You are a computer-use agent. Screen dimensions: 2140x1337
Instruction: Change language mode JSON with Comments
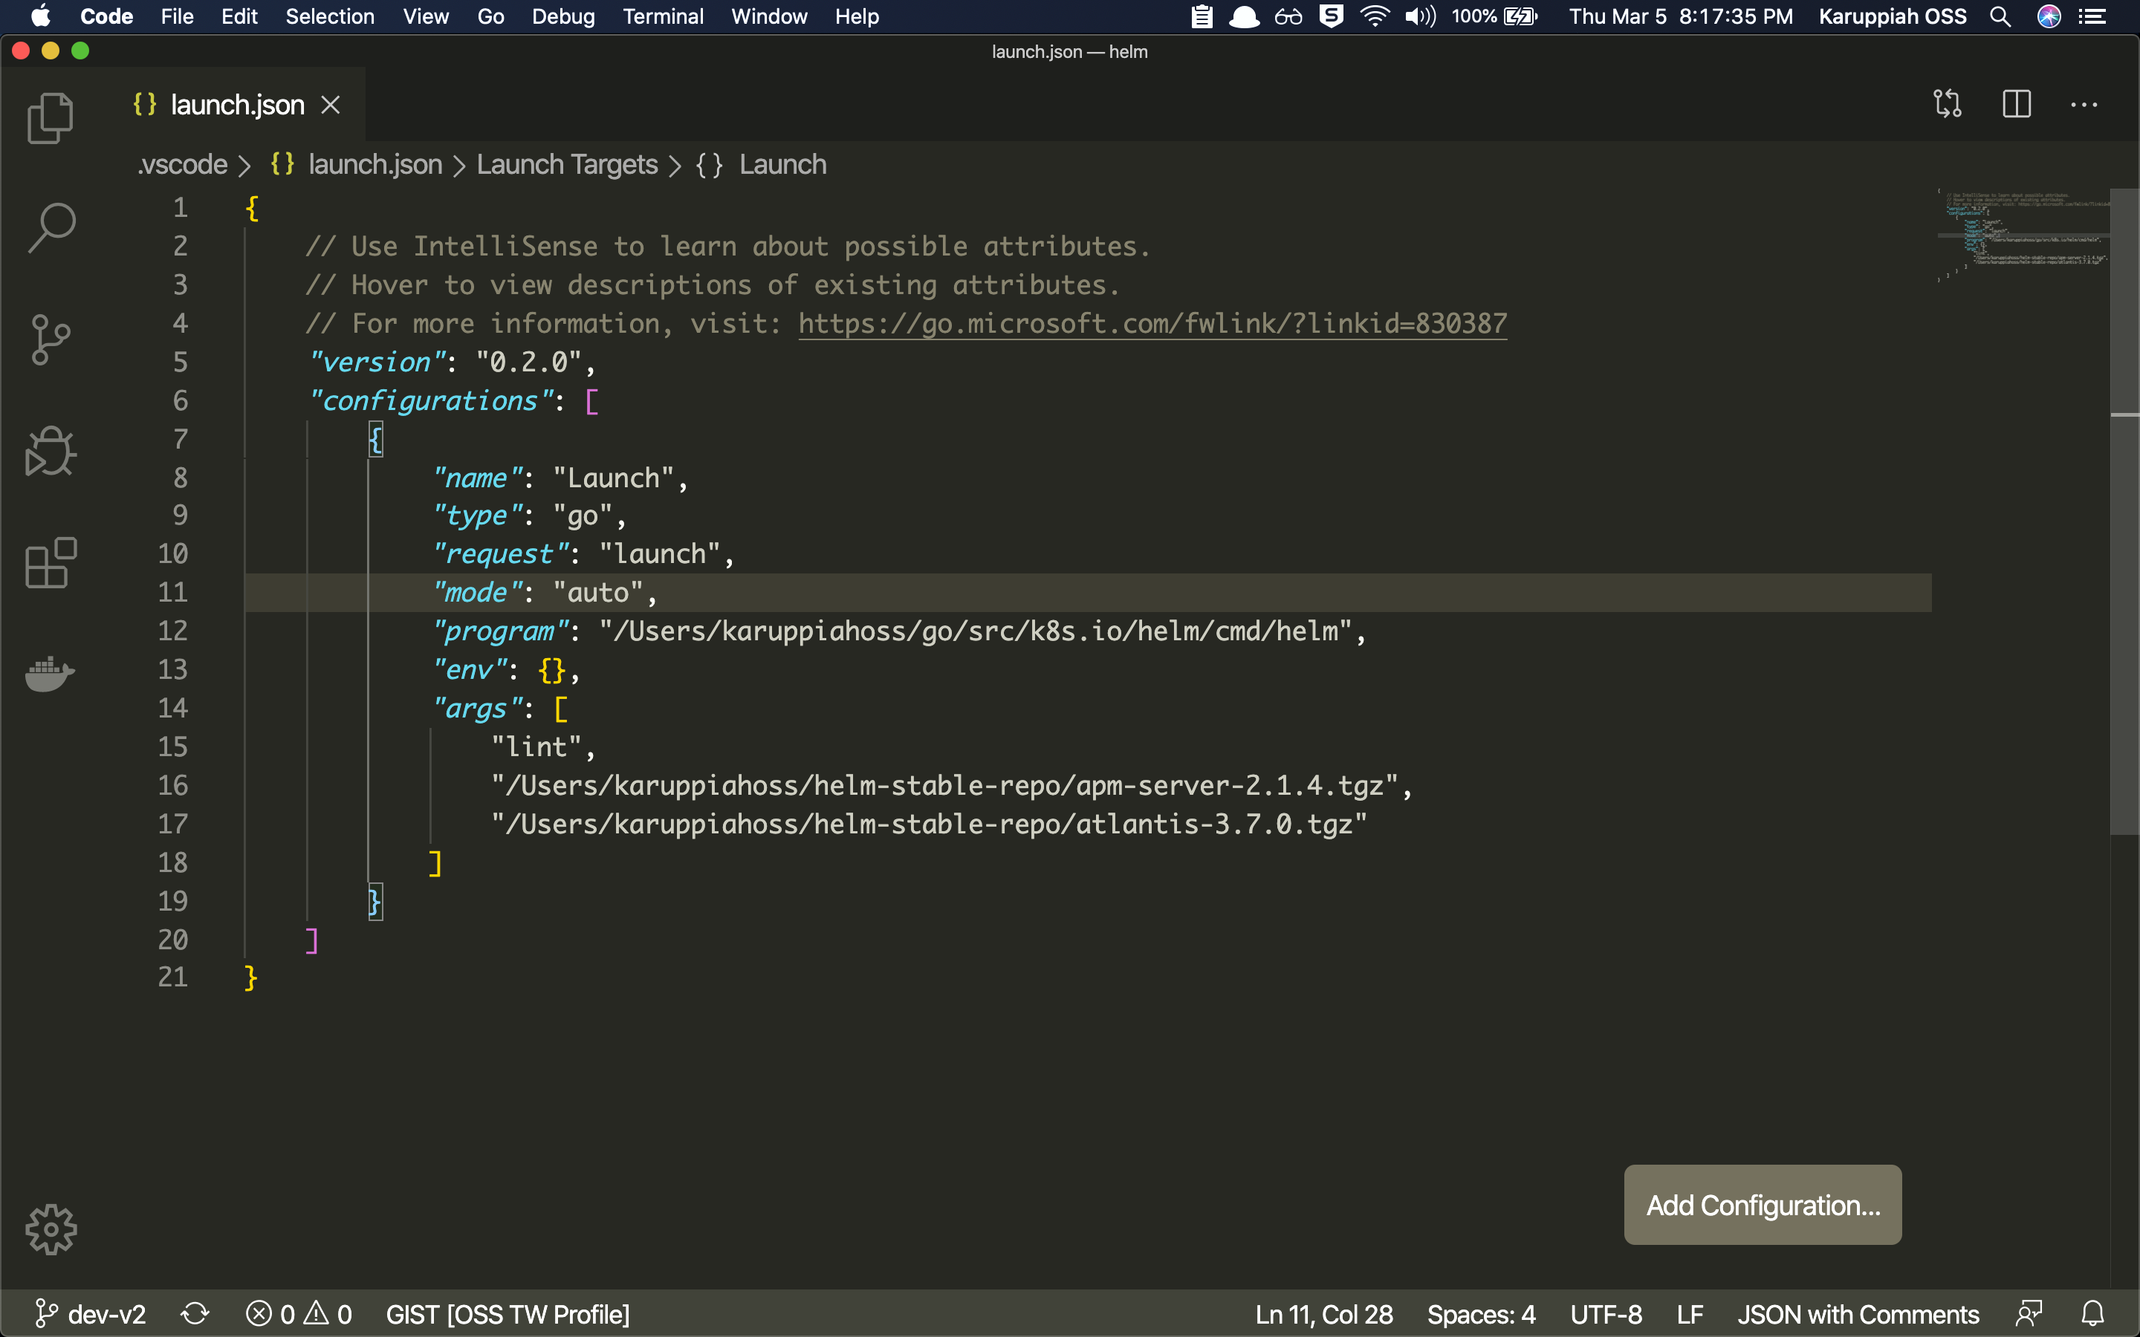[1858, 1314]
